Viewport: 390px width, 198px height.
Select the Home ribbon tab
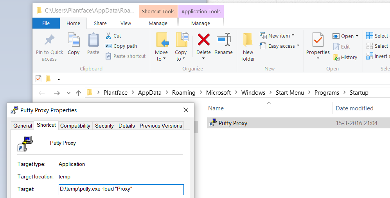click(73, 23)
